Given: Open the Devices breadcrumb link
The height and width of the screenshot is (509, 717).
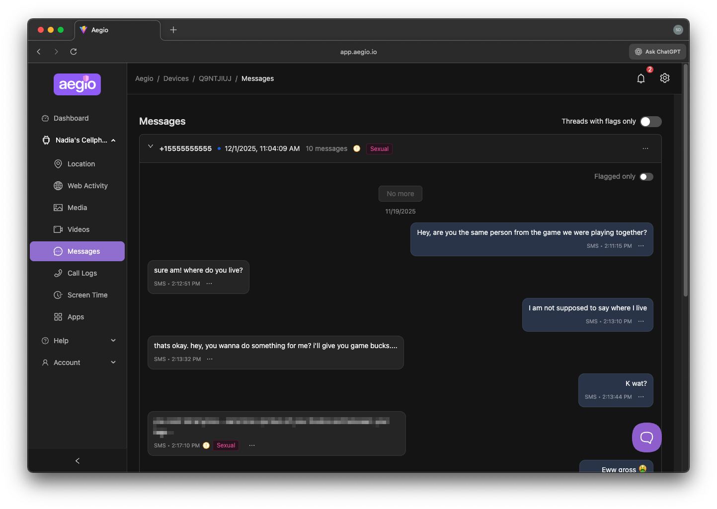Looking at the screenshot, I should pyautogui.click(x=176, y=78).
